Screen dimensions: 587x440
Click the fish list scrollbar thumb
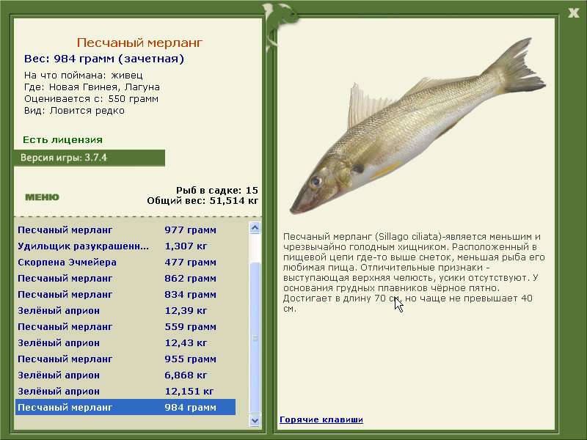click(x=255, y=338)
